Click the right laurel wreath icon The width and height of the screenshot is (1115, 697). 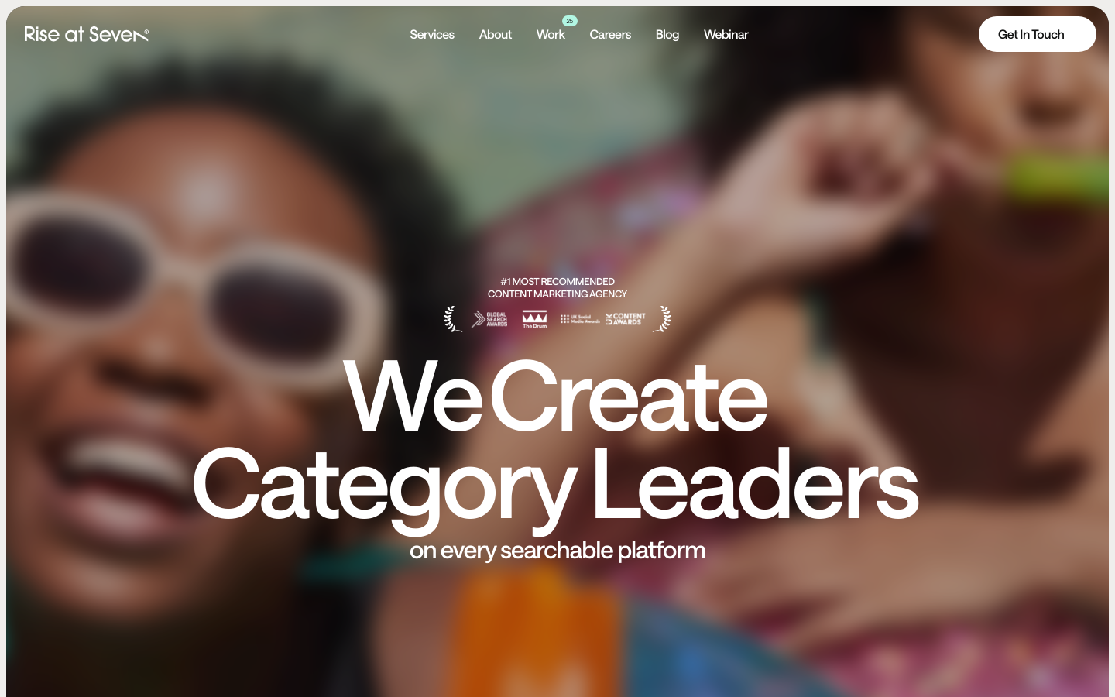click(x=662, y=319)
